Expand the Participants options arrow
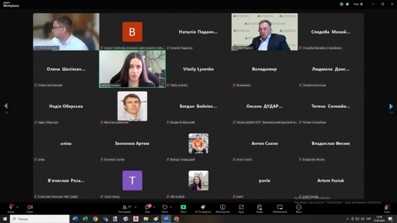The width and height of the screenshot is (397, 223). 135,207
